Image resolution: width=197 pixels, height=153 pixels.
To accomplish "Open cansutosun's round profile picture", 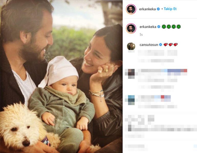I will click(131, 46).
